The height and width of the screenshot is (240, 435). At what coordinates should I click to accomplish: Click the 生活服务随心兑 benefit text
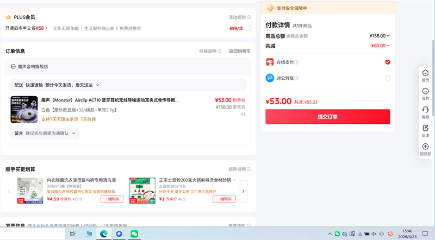99,28
